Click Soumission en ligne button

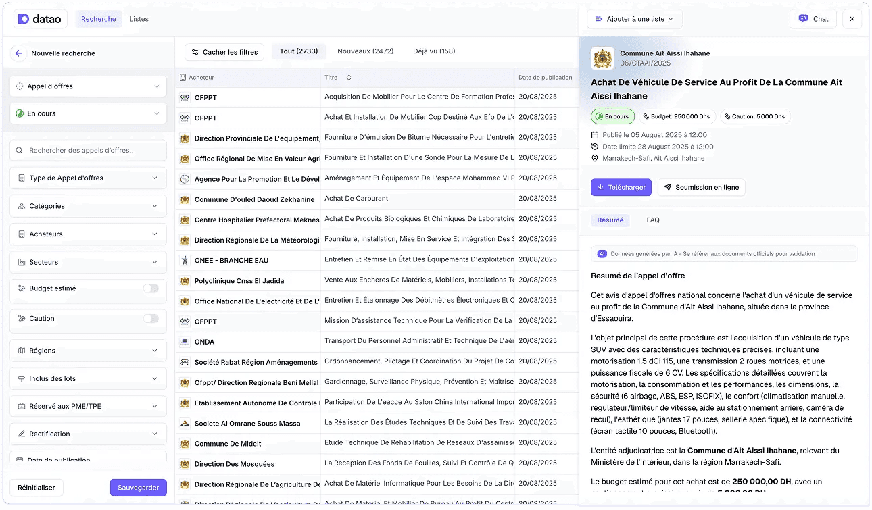[x=701, y=187]
